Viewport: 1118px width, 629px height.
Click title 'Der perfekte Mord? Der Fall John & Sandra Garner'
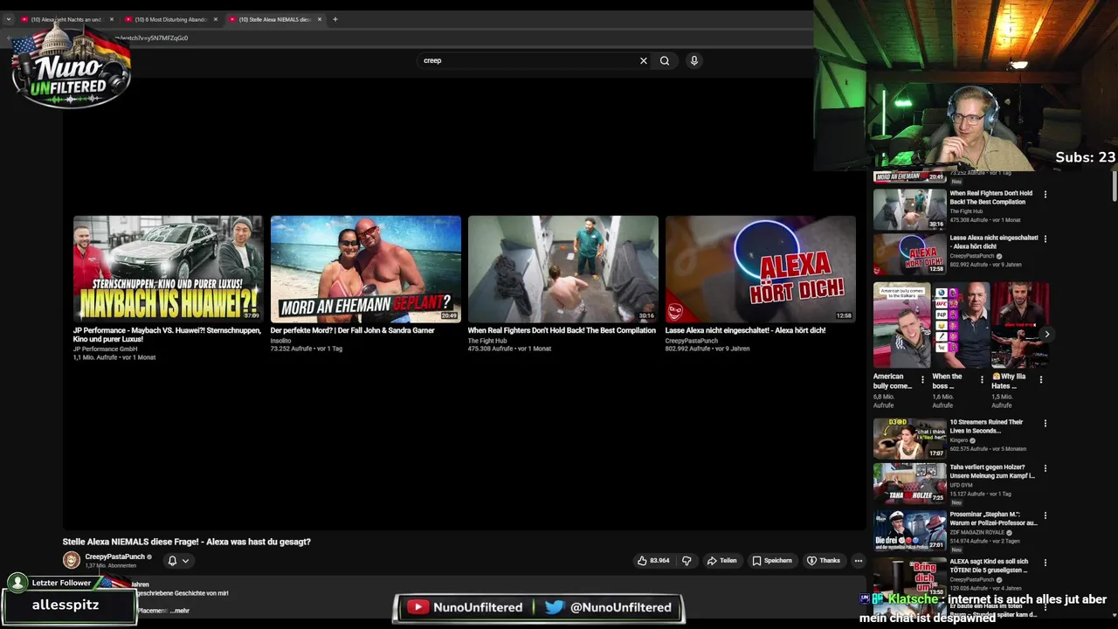[x=352, y=330]
